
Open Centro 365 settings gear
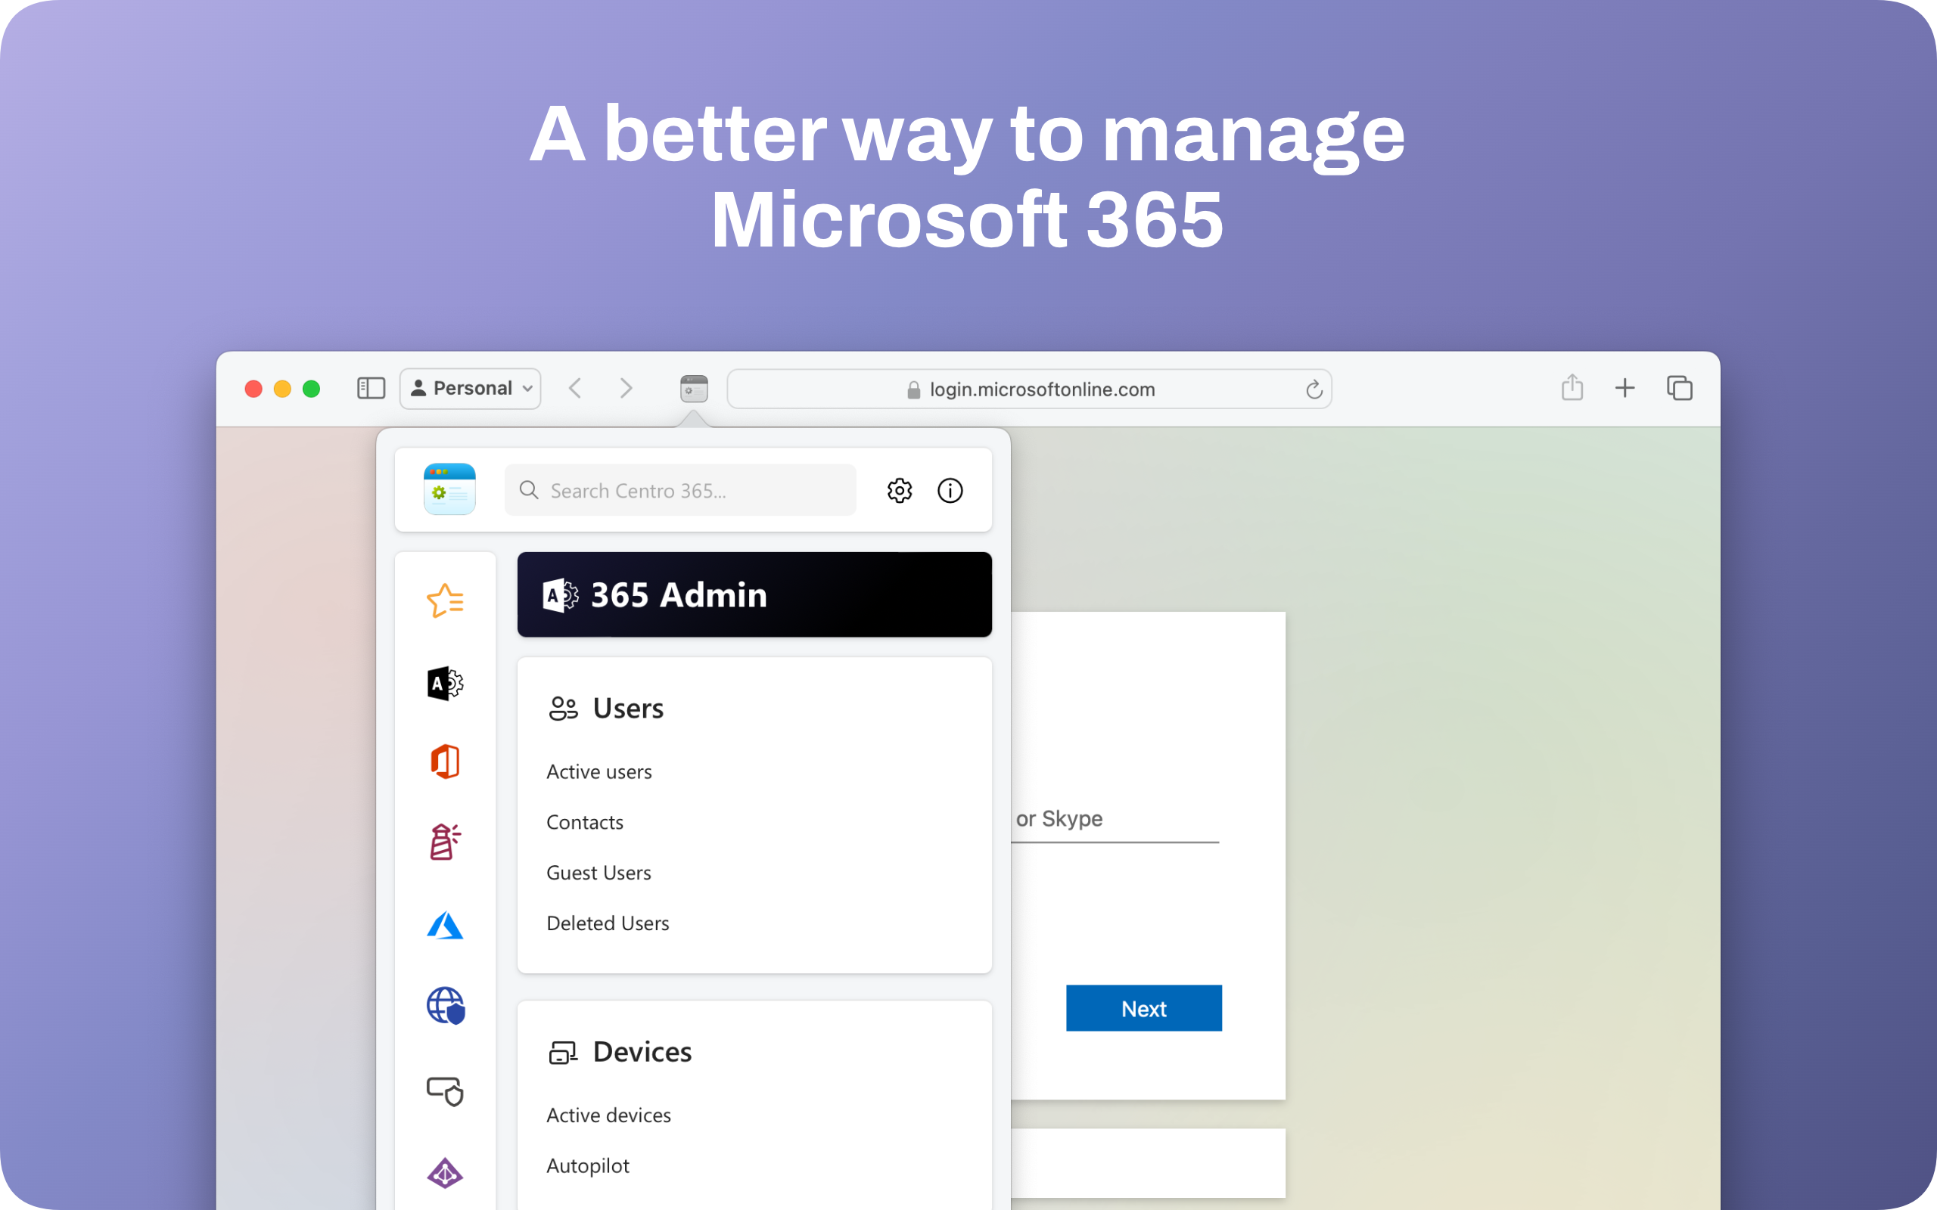(x=900, y=491)
